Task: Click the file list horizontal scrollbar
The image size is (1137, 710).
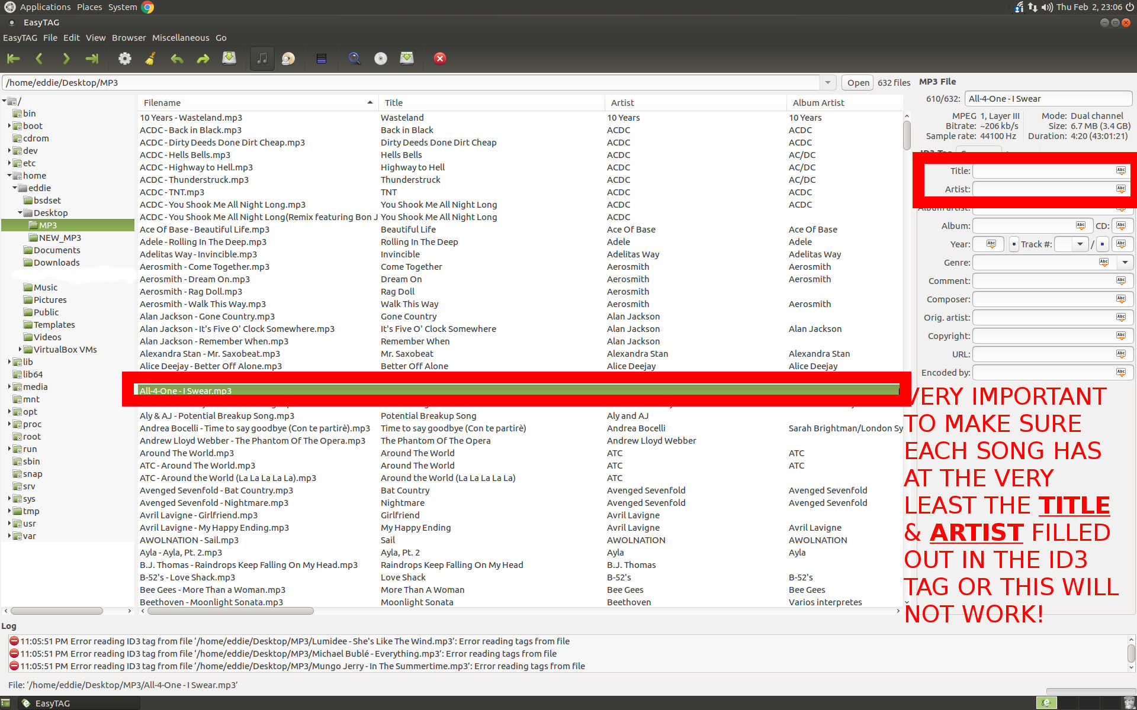Action: tap(230, 611)
